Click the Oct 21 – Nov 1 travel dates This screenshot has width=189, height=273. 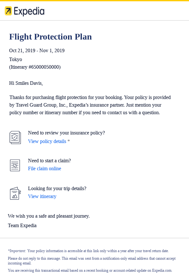point(37,51)
